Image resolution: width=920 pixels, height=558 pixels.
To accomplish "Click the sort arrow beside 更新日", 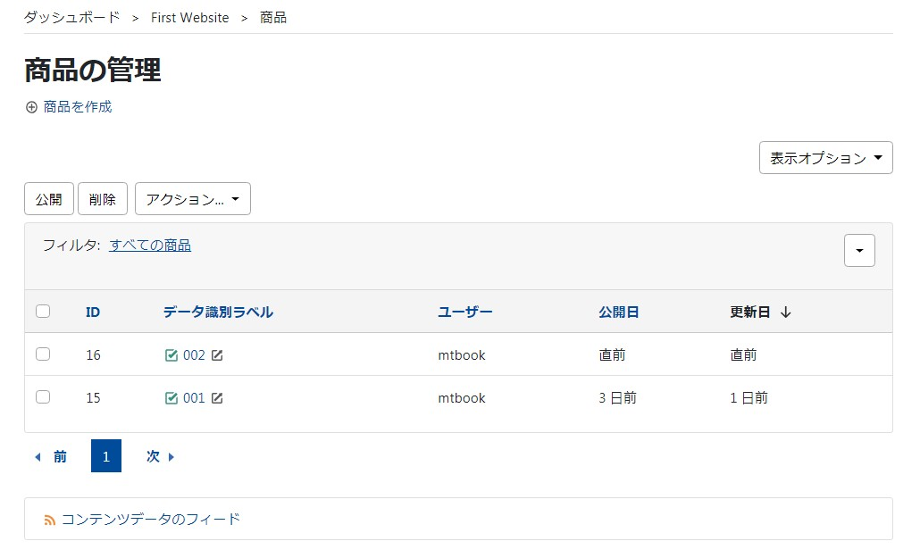I will click(x=786, y=312).
